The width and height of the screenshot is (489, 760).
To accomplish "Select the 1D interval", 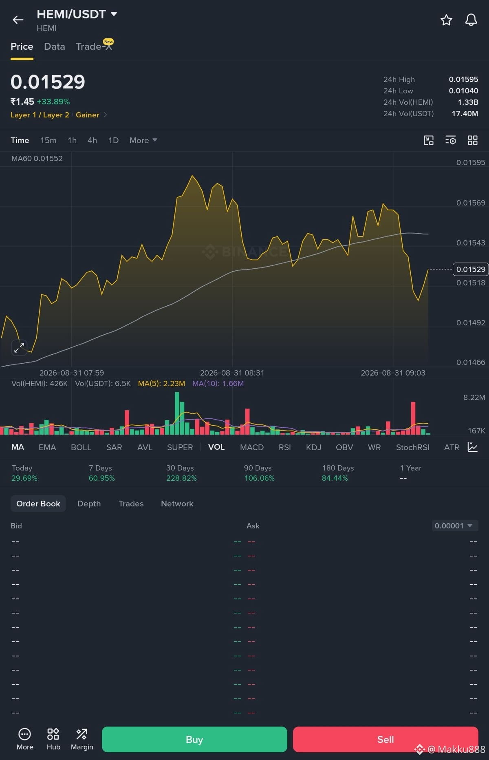I will tap(113, 140).
